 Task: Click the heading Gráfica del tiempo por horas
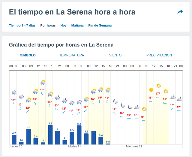tap(61, 45)
